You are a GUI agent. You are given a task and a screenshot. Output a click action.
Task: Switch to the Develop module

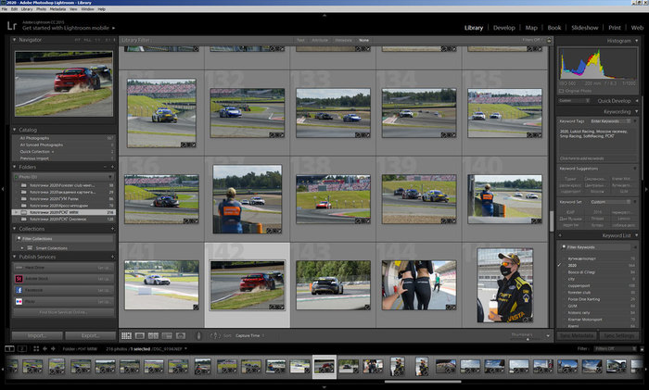[503, 28]
